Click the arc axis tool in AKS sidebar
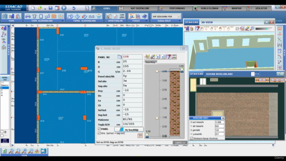 click(x=280, y=57)
